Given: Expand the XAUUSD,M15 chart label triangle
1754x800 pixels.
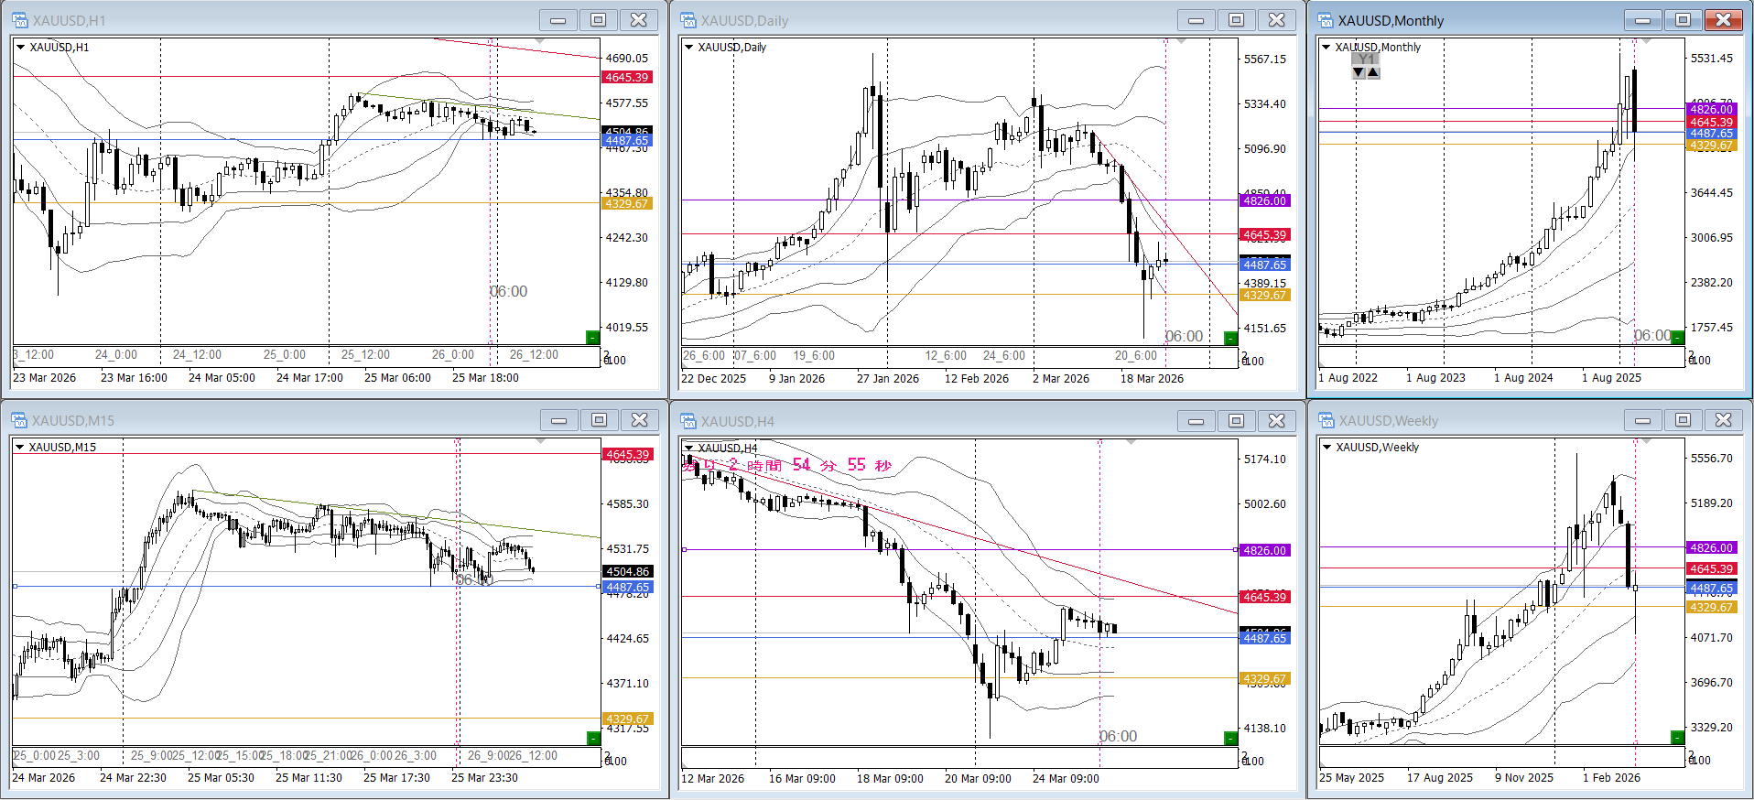Looking at the screenshot, I should pos(19,447).
